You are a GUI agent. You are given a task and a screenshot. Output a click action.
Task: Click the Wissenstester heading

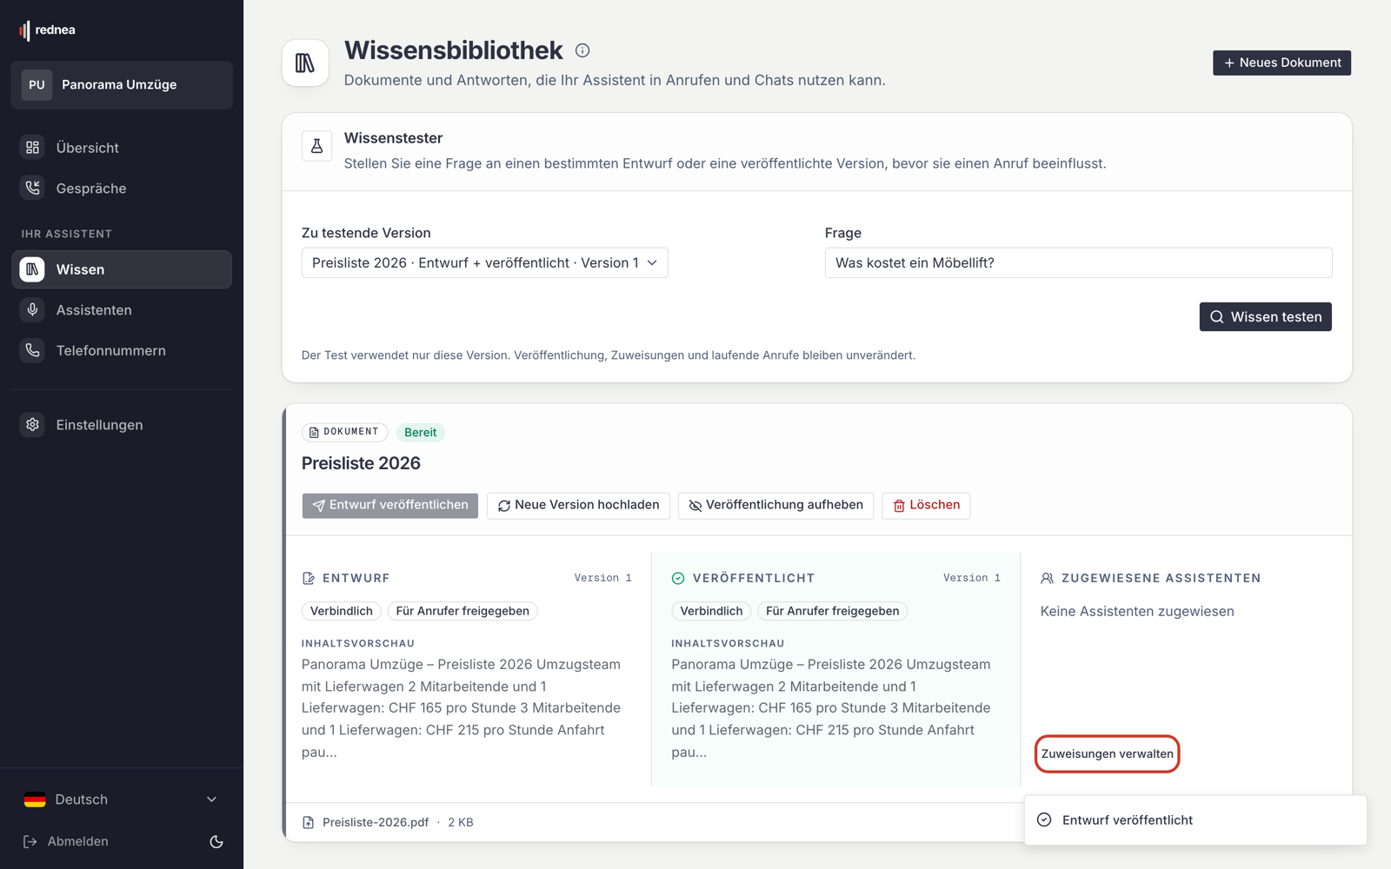393,138
